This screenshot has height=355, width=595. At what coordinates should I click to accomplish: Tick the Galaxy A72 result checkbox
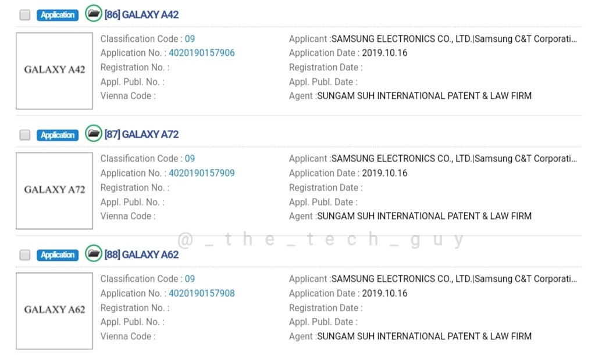(25, 135)
